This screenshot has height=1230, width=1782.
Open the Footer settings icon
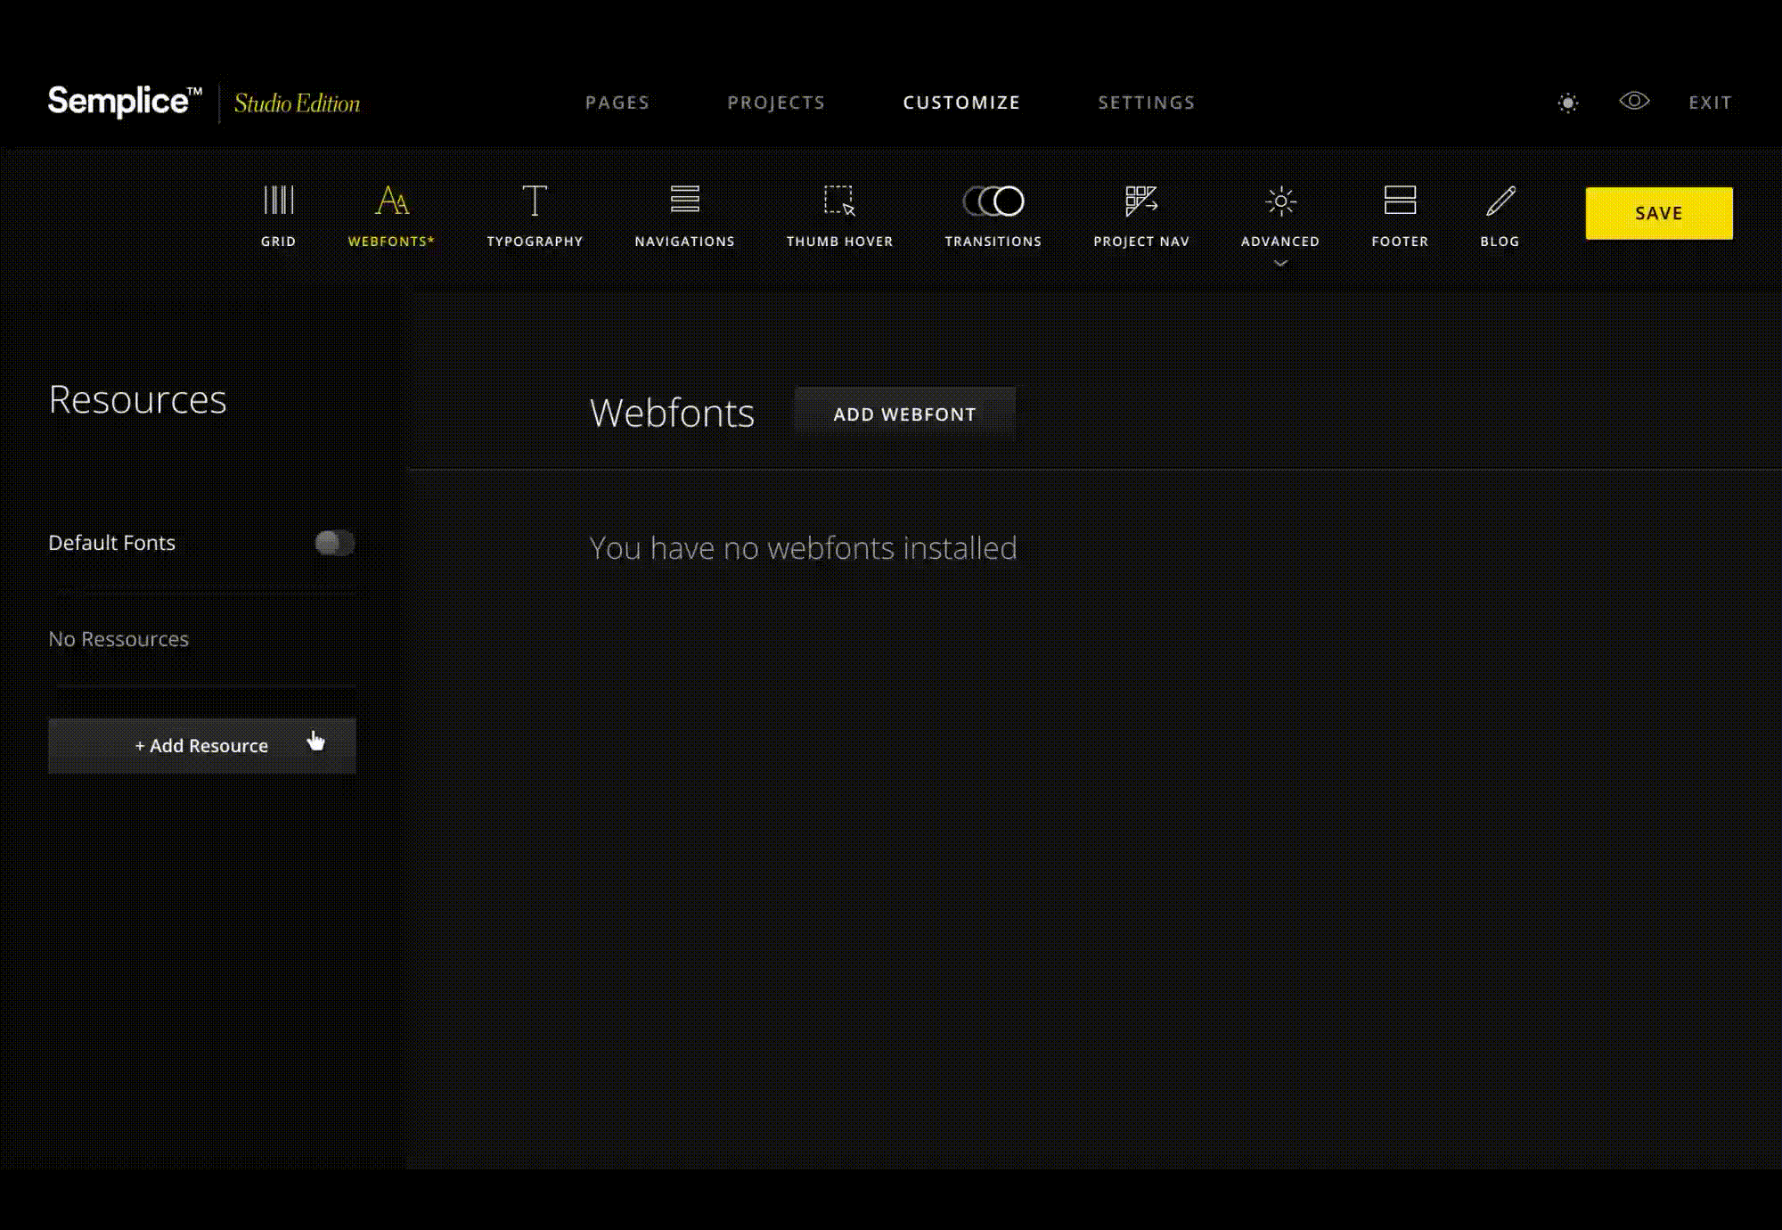tap(1399, 201)
